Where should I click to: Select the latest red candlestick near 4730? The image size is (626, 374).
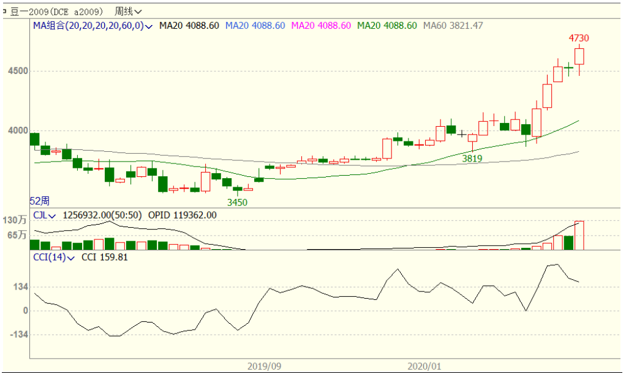[x=579, y=57]
